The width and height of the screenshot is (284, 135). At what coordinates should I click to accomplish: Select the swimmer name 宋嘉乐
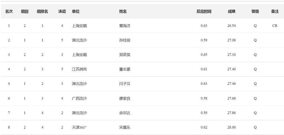point(125,127)
